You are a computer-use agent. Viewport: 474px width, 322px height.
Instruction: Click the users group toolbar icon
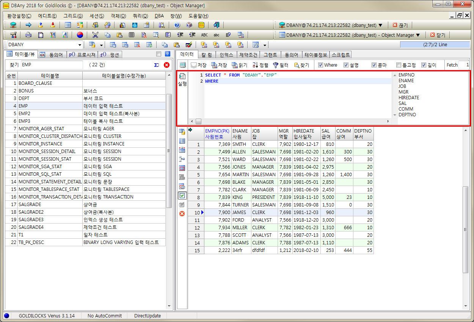[95, 25]
